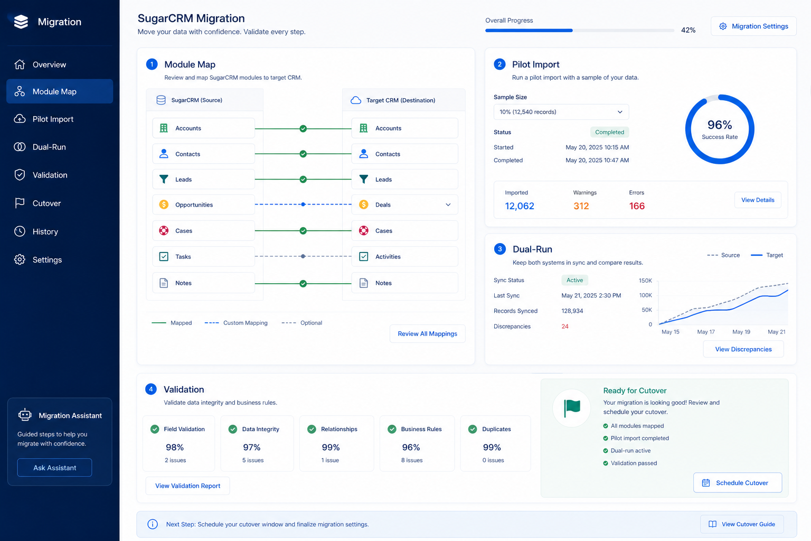Open Dual-Run in the sidebar

(60, 147)
